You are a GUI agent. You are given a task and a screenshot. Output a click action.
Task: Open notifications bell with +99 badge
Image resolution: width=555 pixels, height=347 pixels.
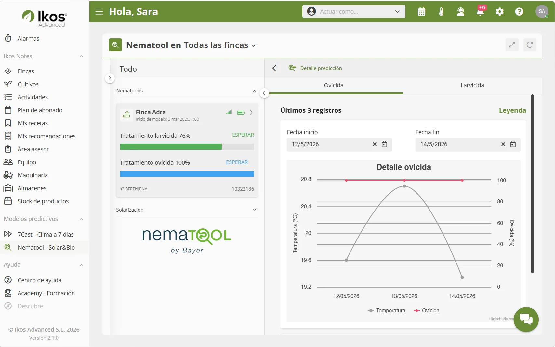[x=480, y=12]
